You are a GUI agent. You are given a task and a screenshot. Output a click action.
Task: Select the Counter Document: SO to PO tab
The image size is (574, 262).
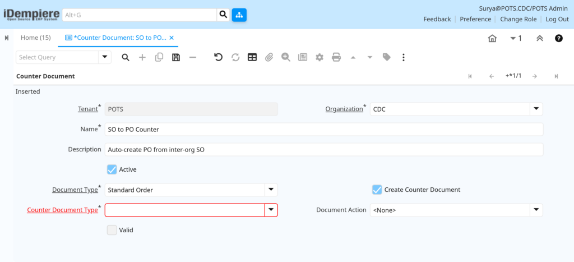(117, 38)
